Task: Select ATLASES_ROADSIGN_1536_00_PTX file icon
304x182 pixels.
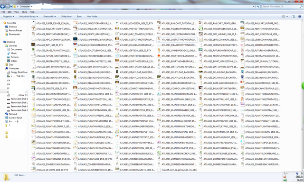Action: (117, 23)
